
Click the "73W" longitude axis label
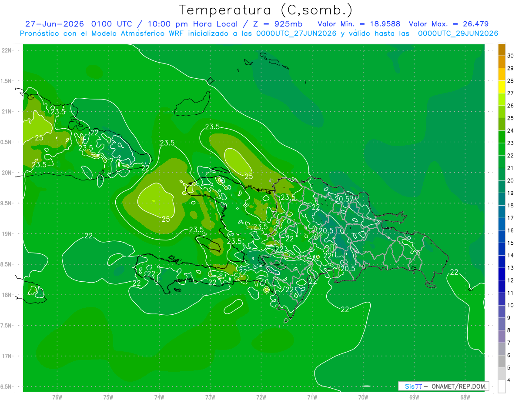click(x=210, y=397)
